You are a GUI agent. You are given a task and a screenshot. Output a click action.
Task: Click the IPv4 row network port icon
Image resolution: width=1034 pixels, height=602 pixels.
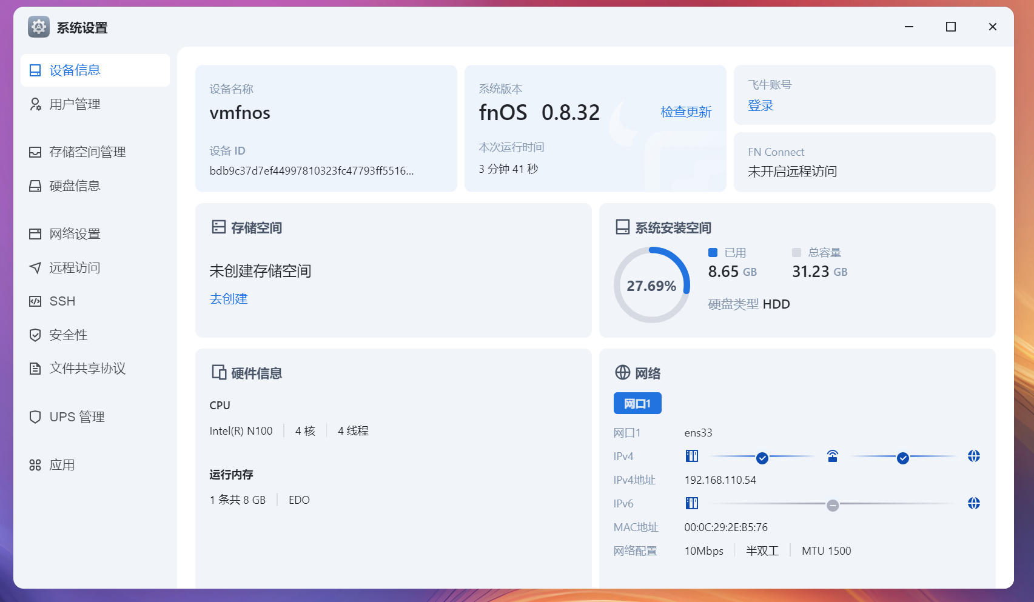(x=692, y=456)
